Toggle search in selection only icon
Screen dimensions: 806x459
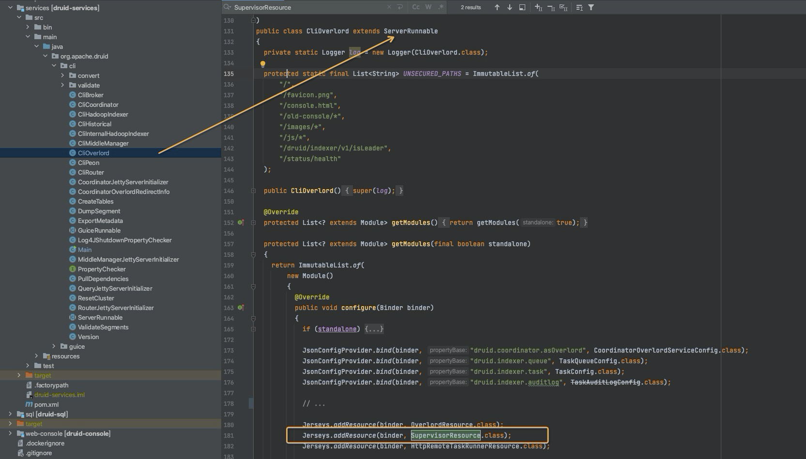tap(579, 7)
